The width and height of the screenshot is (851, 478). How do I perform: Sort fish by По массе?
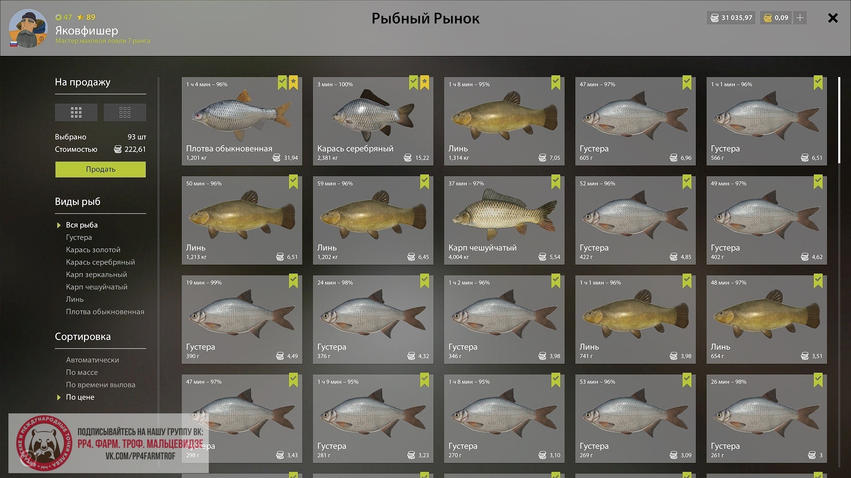pos(82,372)
